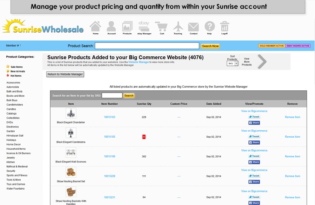Click the Gold Member Active badge
This screenshot has height=205, width=315.
click(271, 46)
